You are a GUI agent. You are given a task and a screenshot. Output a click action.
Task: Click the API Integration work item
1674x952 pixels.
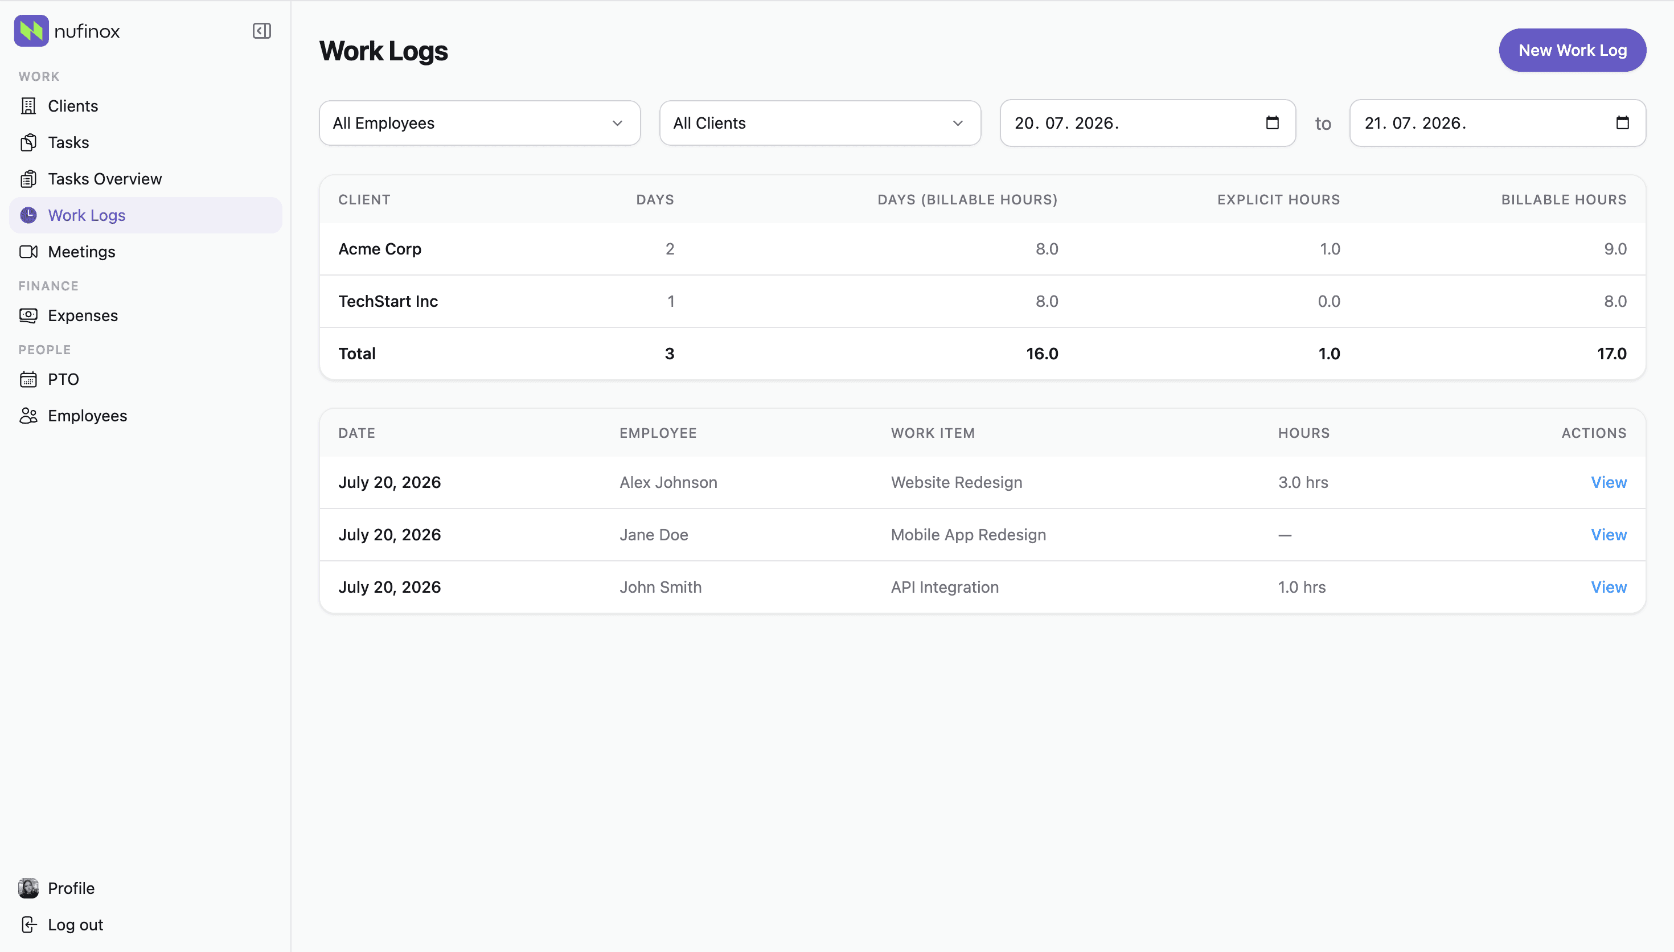point(945,587)
